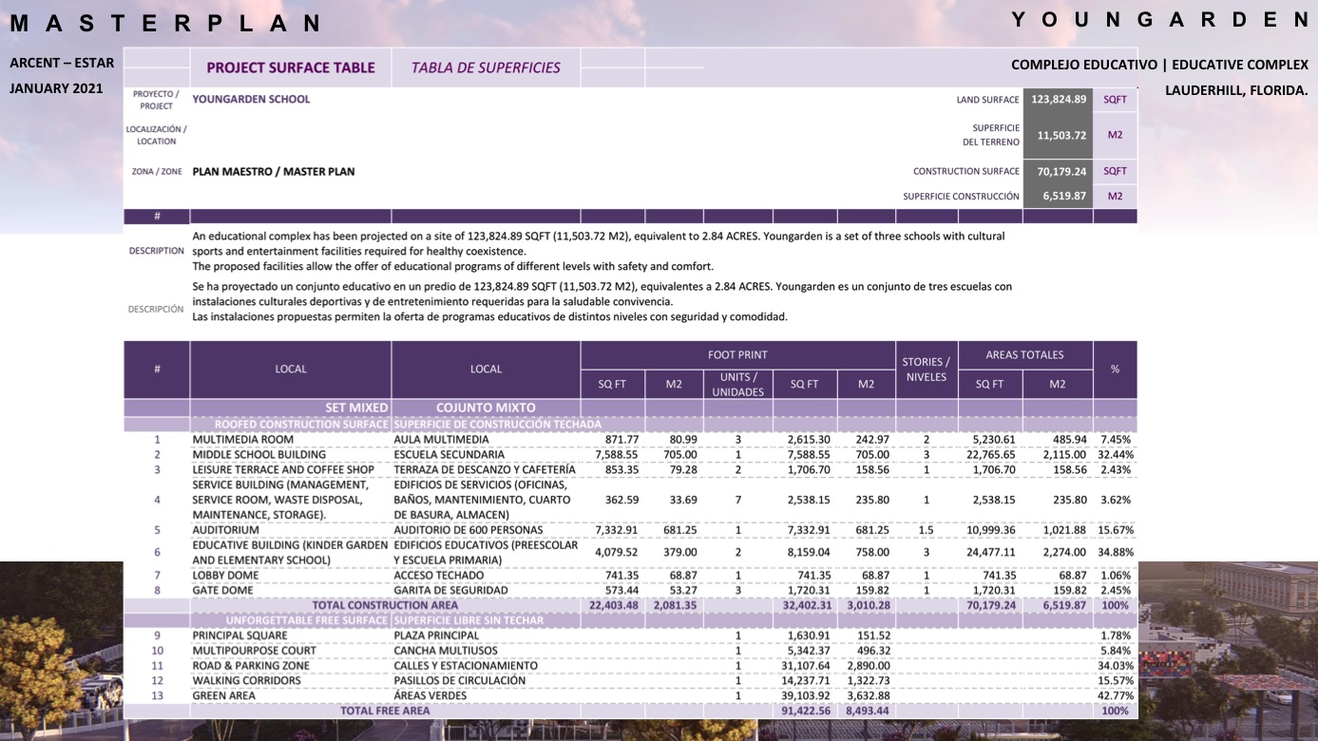Click the MASTERPLAN title text
This screenshot has height=741, width=1318.
167,24
